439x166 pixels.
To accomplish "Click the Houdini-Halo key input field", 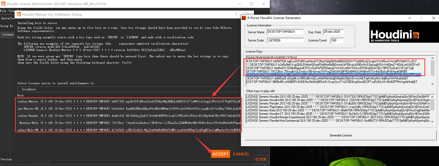I will 129,123.
